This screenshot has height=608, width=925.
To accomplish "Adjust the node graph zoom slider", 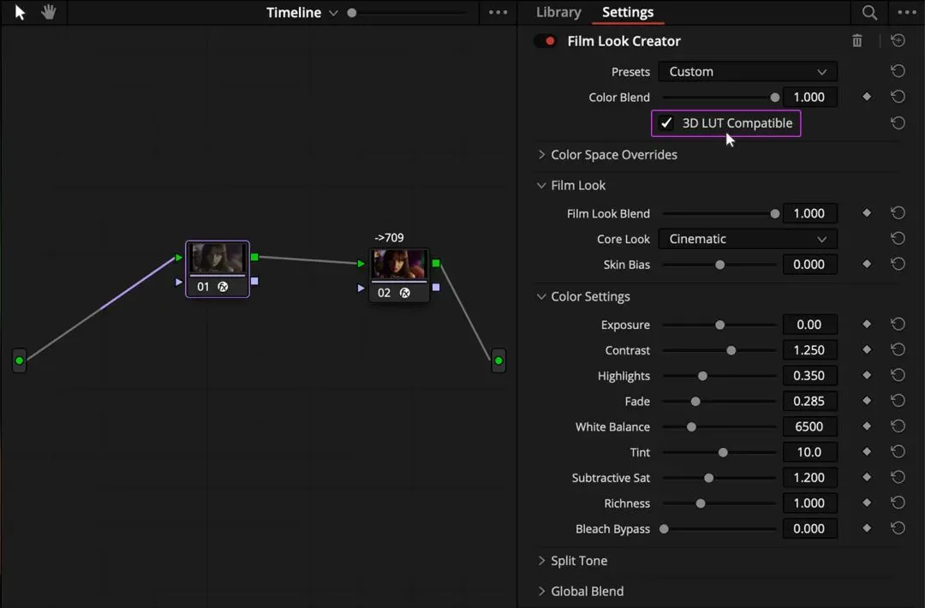I will (x=352, y=12).
